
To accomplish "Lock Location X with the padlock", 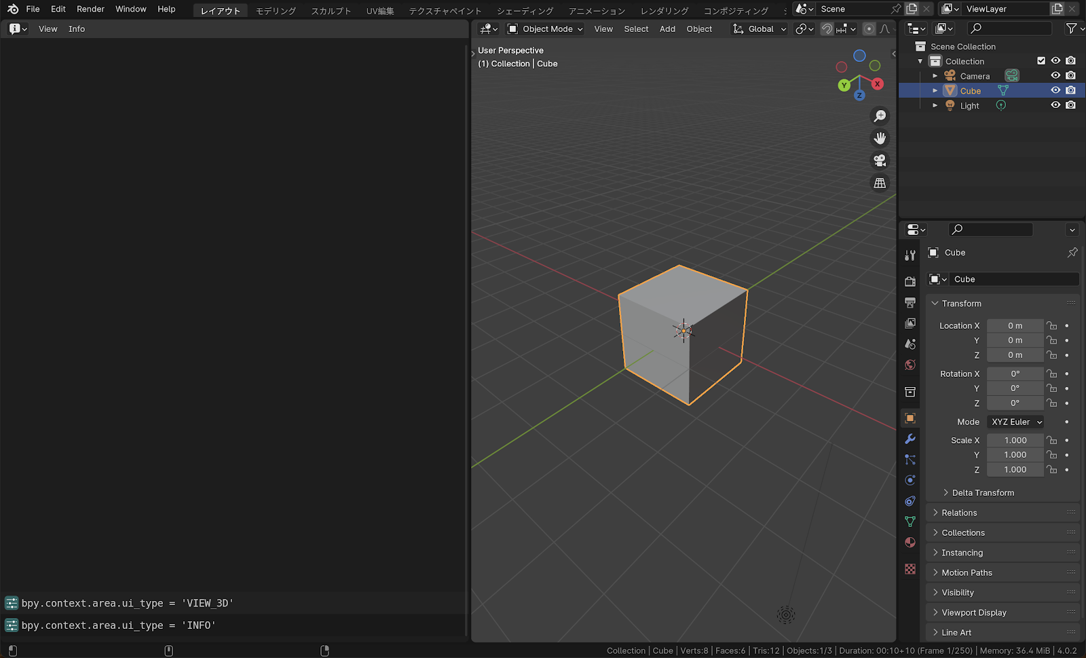I will click(x=1051, y=326).
